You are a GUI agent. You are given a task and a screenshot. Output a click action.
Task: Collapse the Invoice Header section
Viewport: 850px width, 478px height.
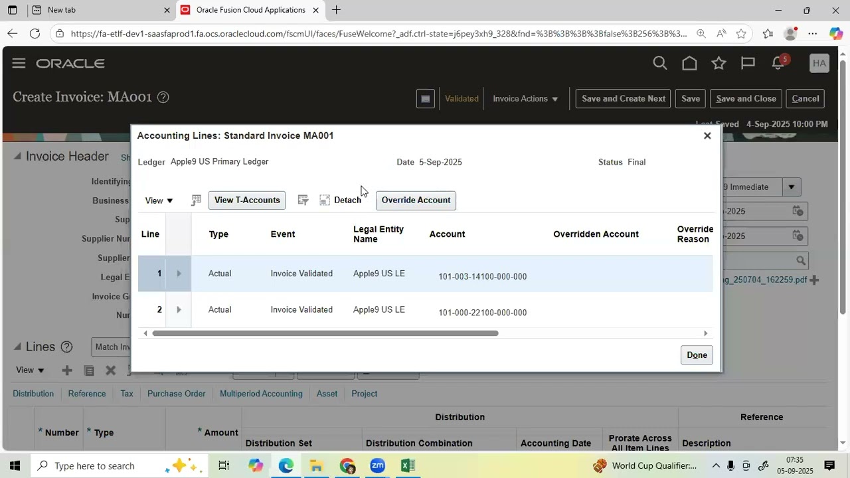pyautogui.click(x=17, y=156)
